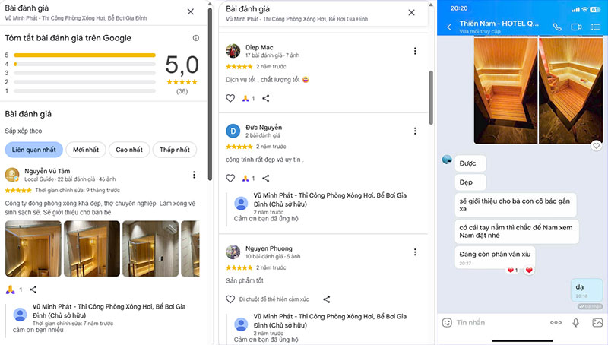This screenshot has height=345, width=608.
Task: Share Nguyen Phuong's review
Action: coord(327,299)
